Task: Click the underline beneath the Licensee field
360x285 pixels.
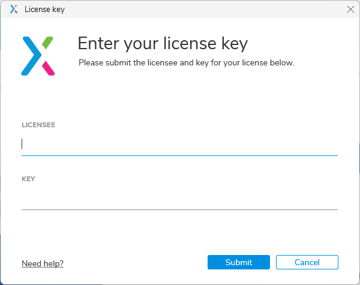Action: [179, 155]
